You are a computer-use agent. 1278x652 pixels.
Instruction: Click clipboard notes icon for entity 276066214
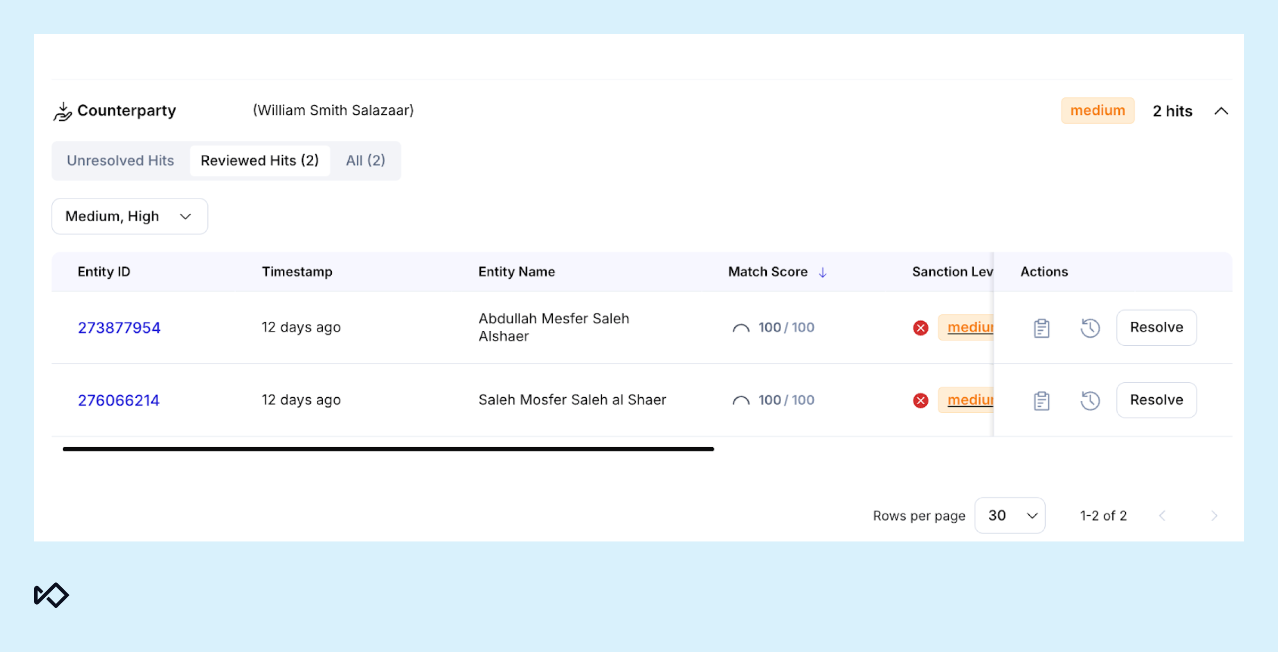[1042, 400]
